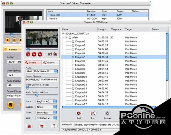The height and width of the screenshot is (135, 171).
Task: Open the red home page icon
Action: point(29,126)
